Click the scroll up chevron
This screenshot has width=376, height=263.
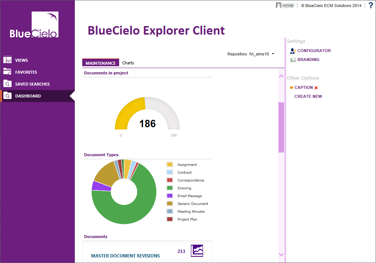(x=281, y=76)
